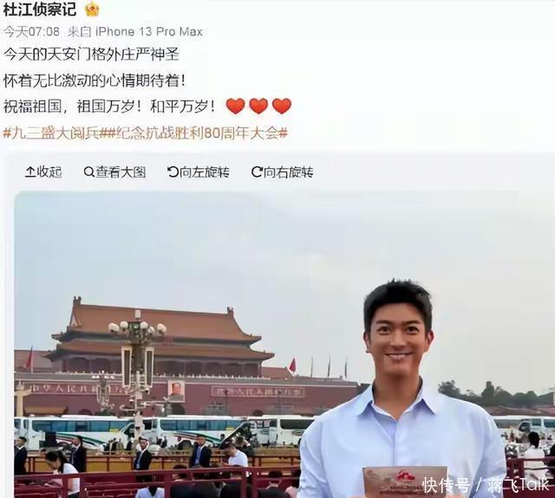Click the middle red heart emoji
This screenshot has width=555, height=498.
point(258,106)
